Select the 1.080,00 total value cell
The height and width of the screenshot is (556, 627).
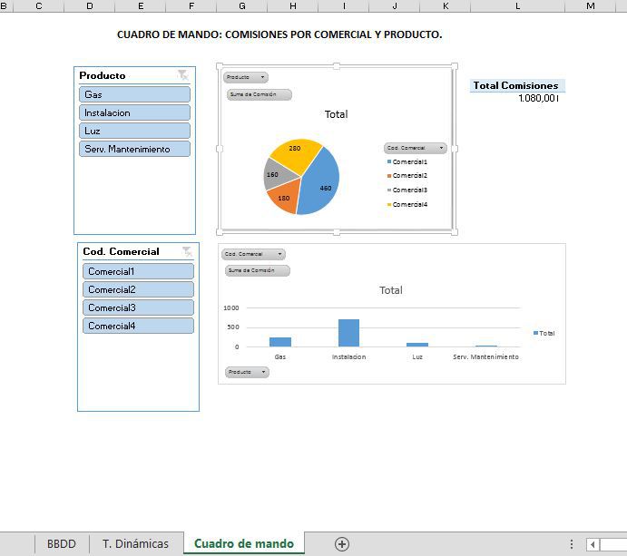coord(518,98)
